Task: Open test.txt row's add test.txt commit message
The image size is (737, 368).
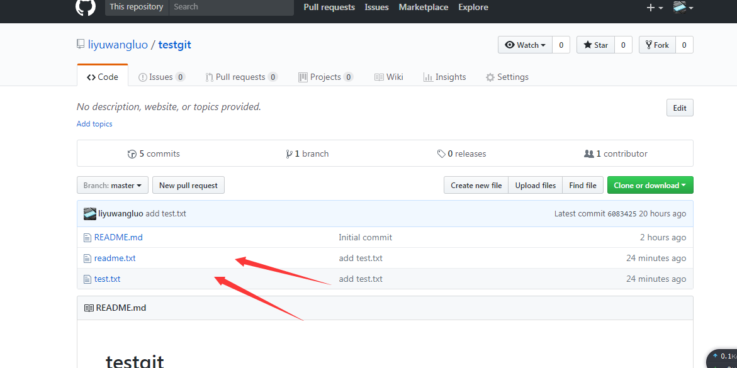Action: pos(361,279)
